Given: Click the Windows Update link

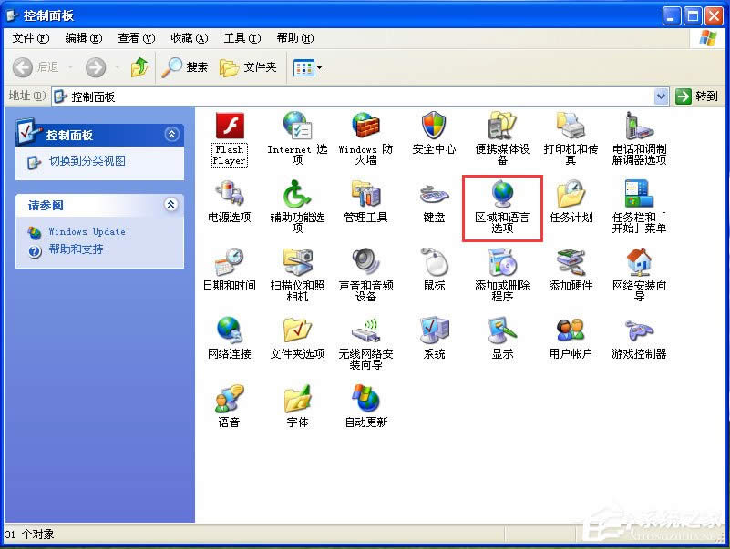Looking at the screenshot, I should pos(87,231).
